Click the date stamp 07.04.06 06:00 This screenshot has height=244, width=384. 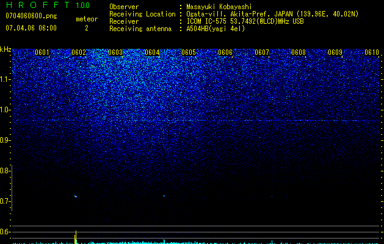click(31, 28)
